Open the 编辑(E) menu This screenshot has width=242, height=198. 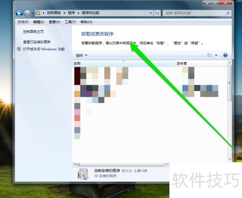[x=38, y=22]
